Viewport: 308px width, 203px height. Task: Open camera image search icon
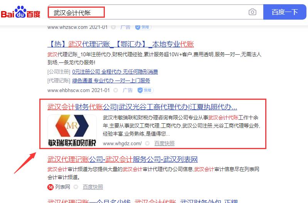click(x=252, y=12)
